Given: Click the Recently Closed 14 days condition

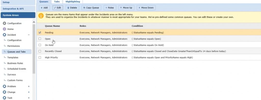Looking at the screenshot, I should point(179,51).
